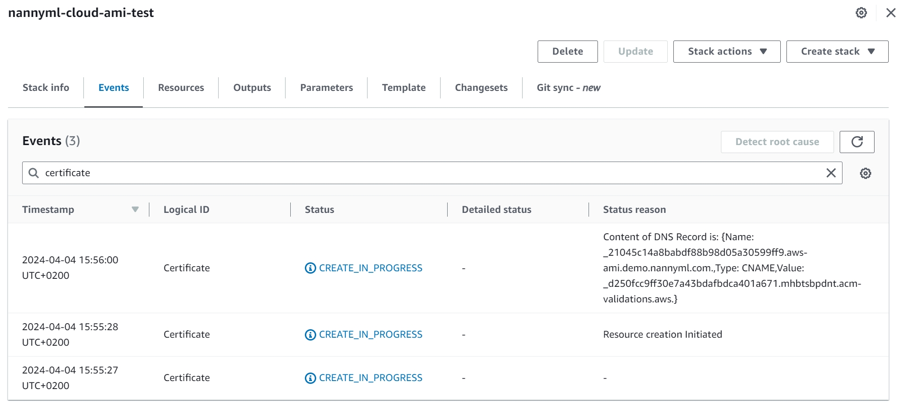The width and height of the screenshot is (900, 406).
Task: Clear the certificate search filter
Action: [x=831, y=173]
